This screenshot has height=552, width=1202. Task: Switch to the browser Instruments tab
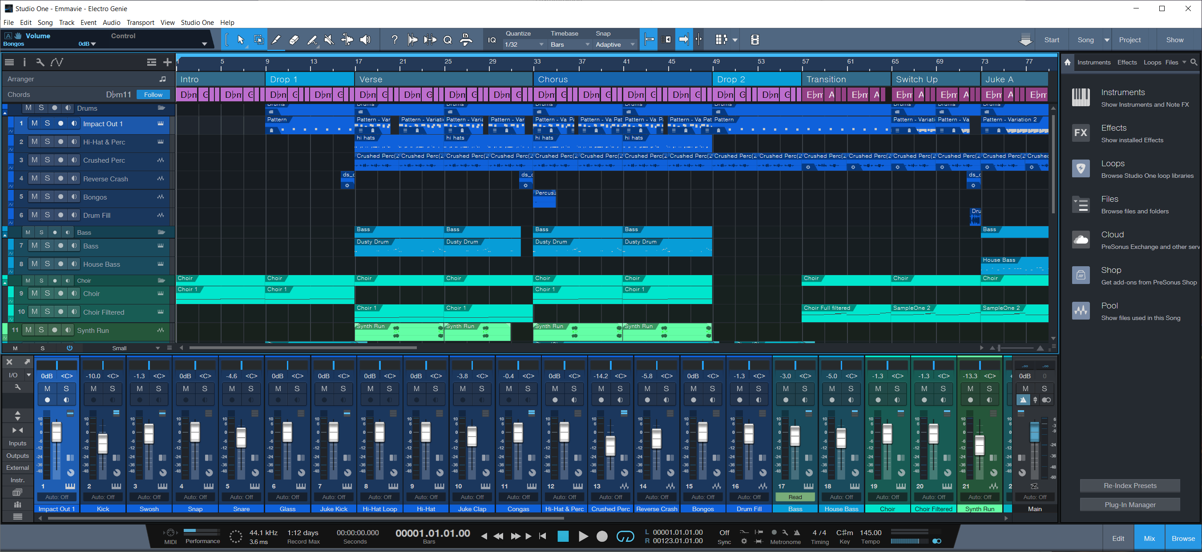pos(1094,62)
